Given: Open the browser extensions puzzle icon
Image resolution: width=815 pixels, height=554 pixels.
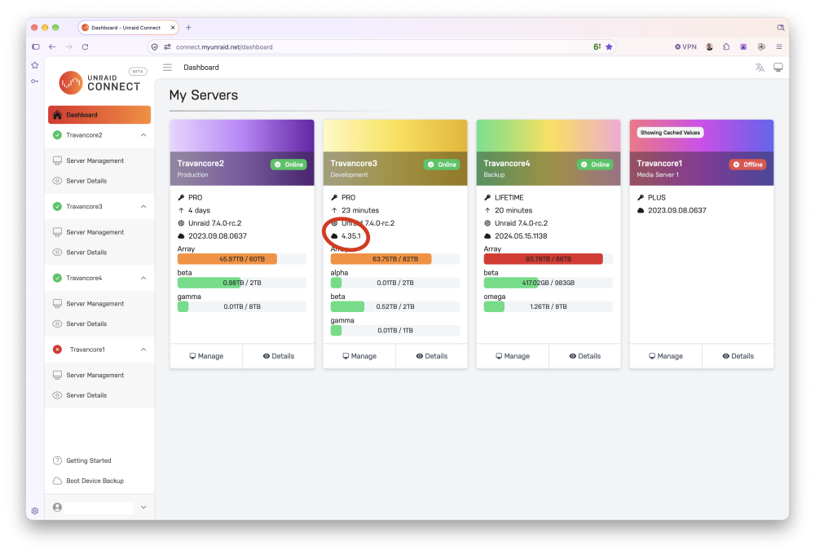Looking at the screenshot, I should point(726,46).
